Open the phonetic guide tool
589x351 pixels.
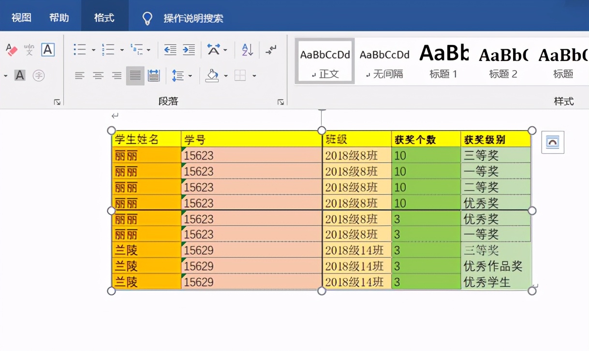pyautogui.click(x=29, y=49)
